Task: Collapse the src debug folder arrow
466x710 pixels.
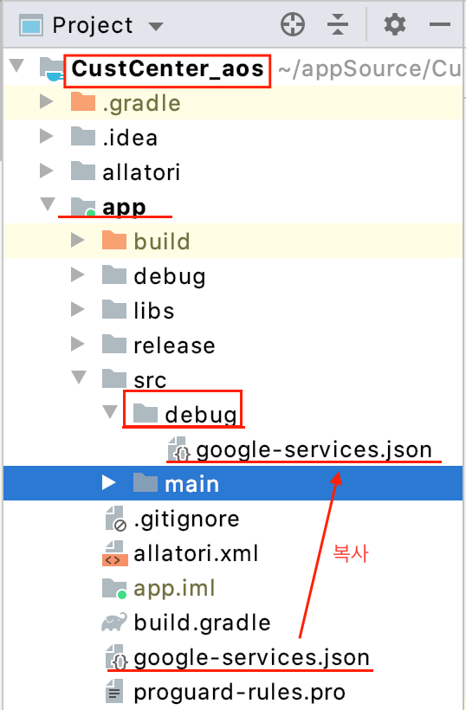Action: coord(110,411)
